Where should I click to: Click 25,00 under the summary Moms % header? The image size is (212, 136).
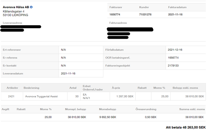[48, 117]
